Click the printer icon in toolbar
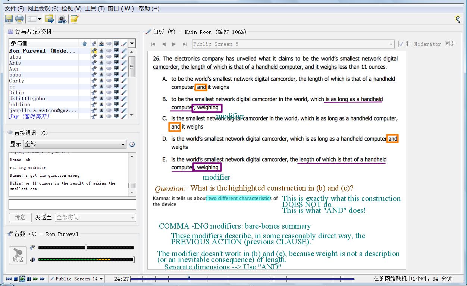 [19, 19]
